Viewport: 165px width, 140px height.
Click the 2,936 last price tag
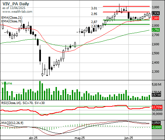[155, 13]
